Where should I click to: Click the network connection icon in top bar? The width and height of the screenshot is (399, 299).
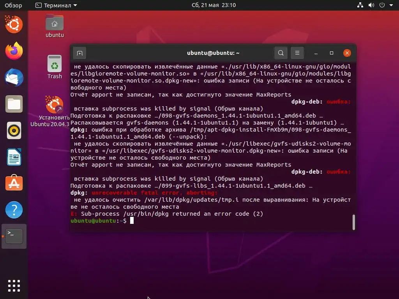(360, 5)
